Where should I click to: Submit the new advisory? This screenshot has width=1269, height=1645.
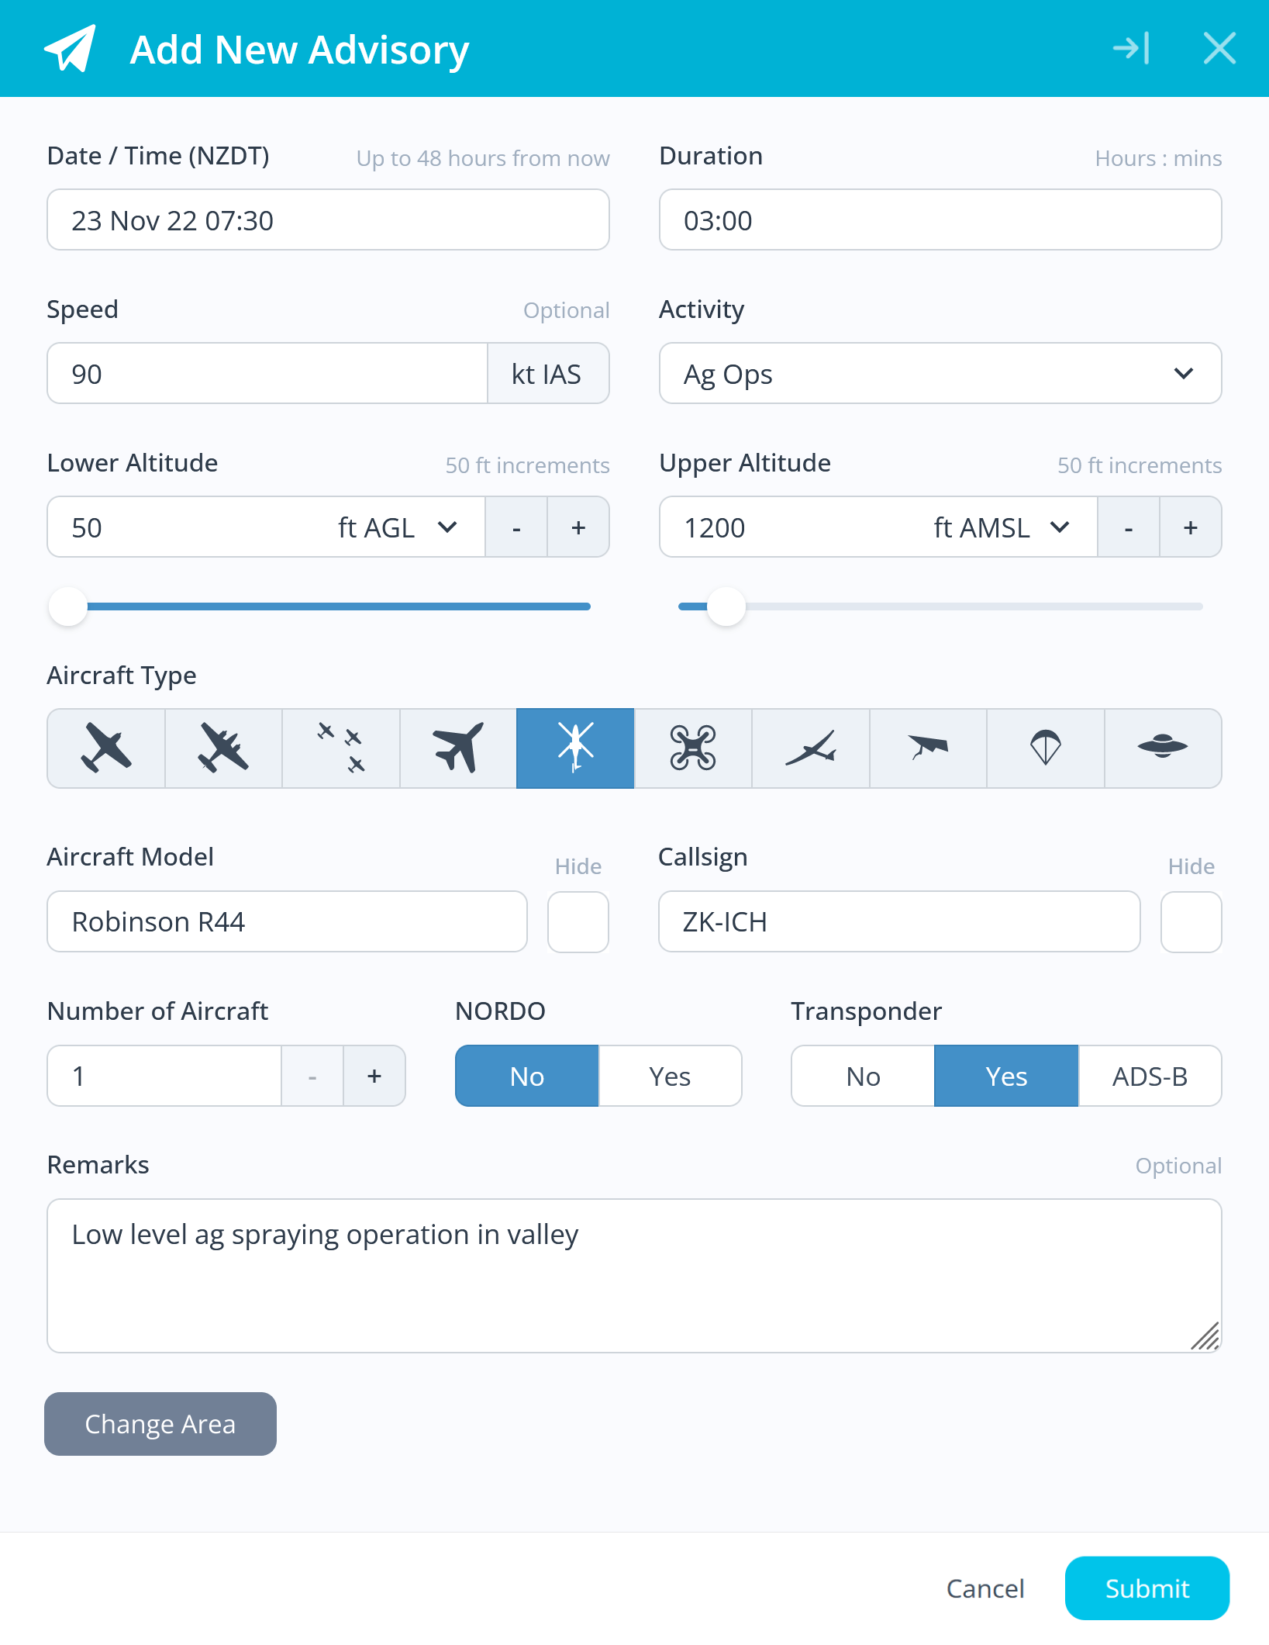[1147, 1588]
